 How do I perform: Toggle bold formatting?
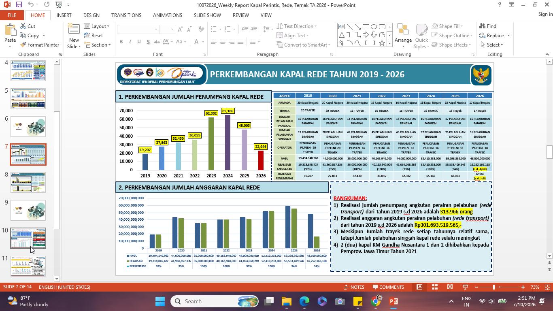pyautogui.click(x=121, y=42)
